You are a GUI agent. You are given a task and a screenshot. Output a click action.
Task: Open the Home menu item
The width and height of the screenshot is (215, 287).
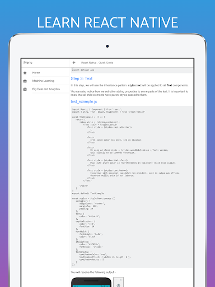coord(45,73)
